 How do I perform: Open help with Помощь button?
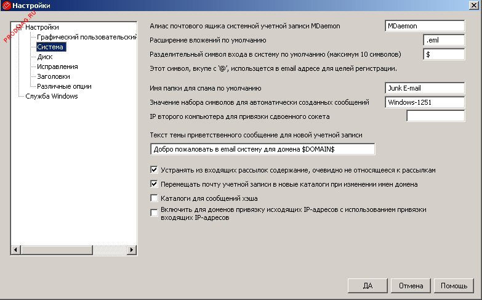(x=454, y=286)
